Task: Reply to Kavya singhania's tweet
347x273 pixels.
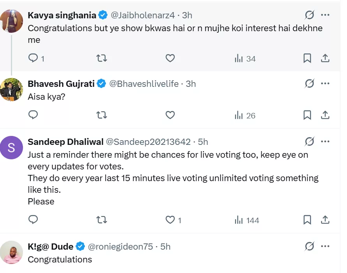Action: [x=33, y=58]
